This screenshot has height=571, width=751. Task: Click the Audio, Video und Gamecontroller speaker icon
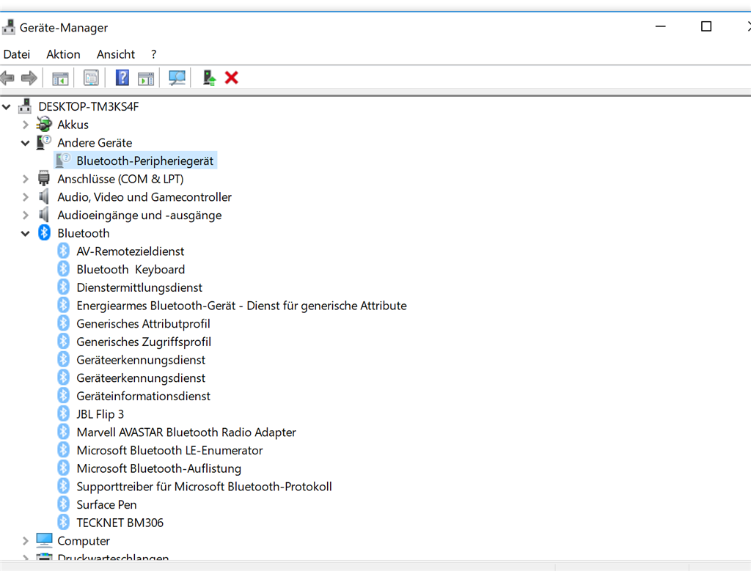coord(44,196)
